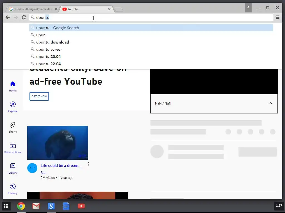This screenshot has height=213, width=285.
Task: Open the YouTube app in the taskbar
Action: click(81, 206)
